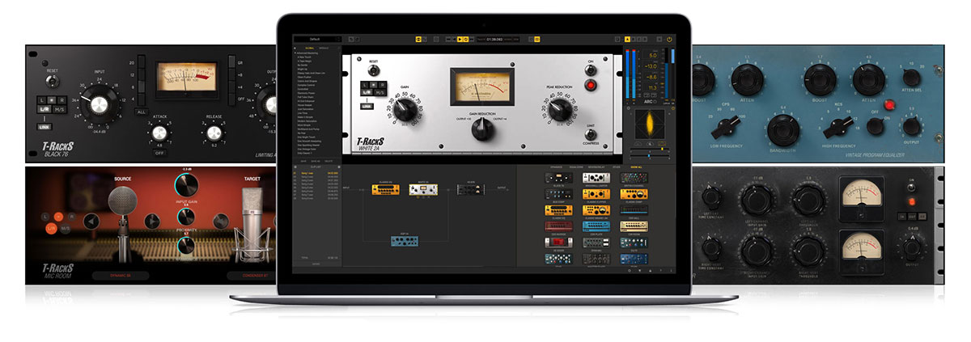Viewport: 971px width, 342px height.
Task: Collapse the Advanced Mastering preset folder
Action: coord(295,53)
